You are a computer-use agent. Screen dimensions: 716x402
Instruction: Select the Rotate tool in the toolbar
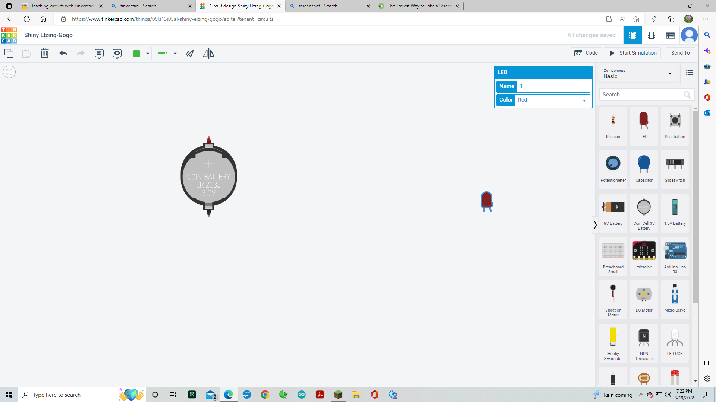tap(190, 53)
